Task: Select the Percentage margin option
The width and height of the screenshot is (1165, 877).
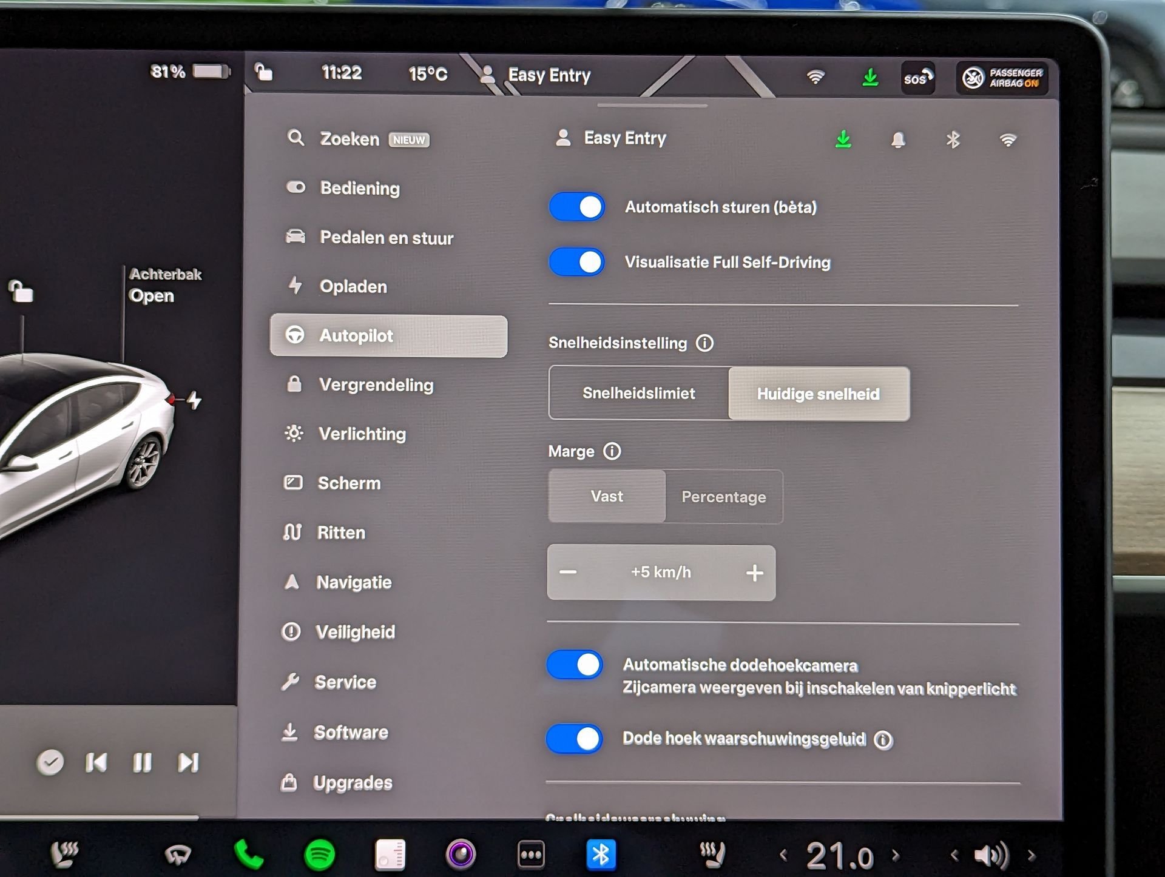Action: tap(724, 497)
